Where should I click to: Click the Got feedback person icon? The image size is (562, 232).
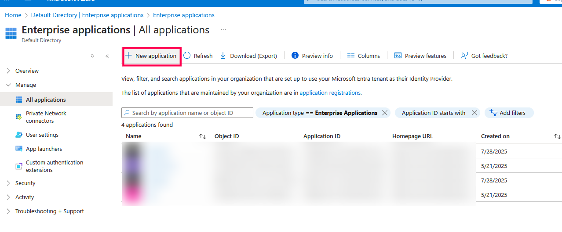[464, 56]
